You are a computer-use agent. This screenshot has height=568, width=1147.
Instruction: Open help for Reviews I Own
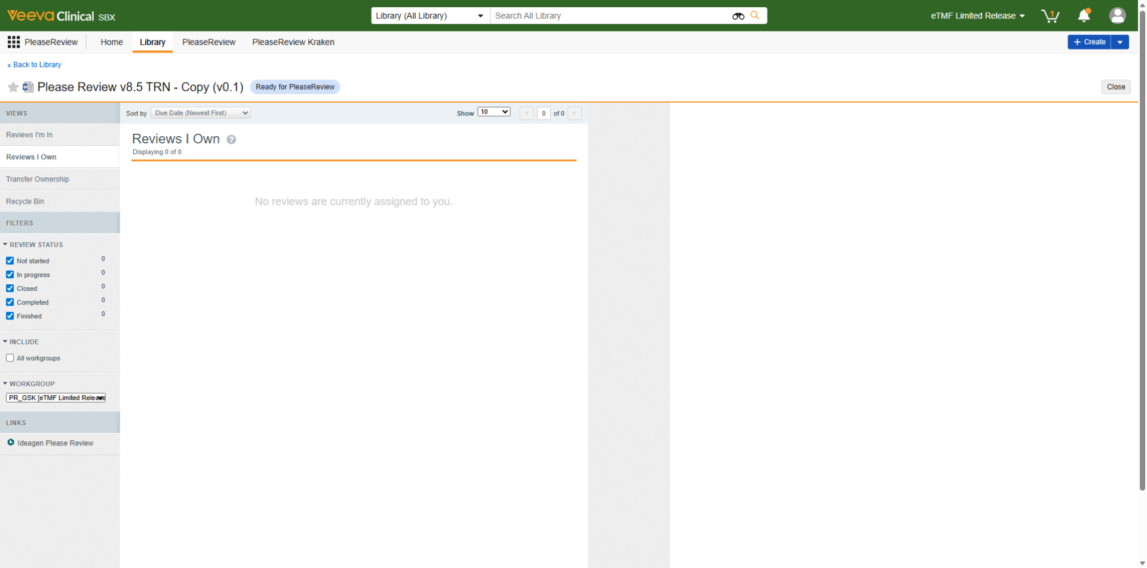coord(231,140)
